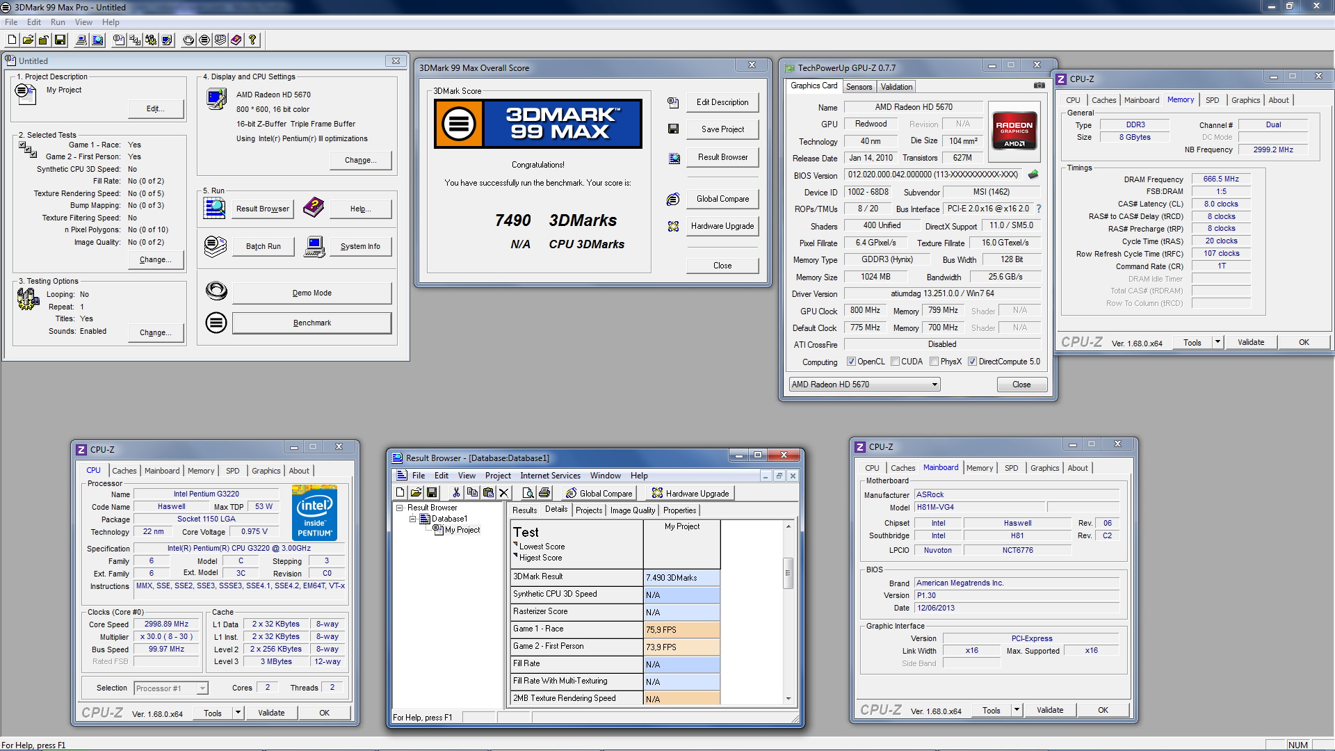This screenshot has width=1335, height=751.
Task: Open Tools dropdown arrow in Memory CPU-Z window
Action: pos(1217,342)
